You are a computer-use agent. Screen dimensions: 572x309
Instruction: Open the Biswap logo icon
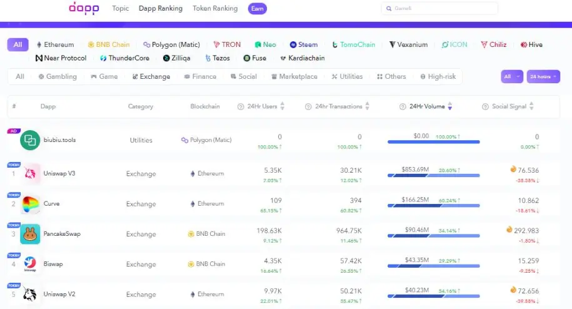coord(30,264)
